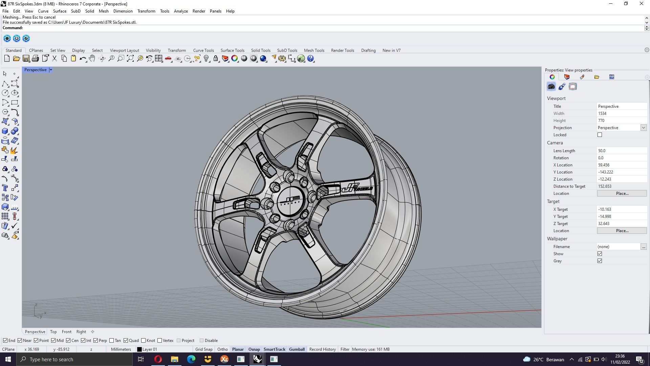650x366 pixels.
Task: Open the Perspective viewport title dropdown arrow
Action: click(51, 70)
